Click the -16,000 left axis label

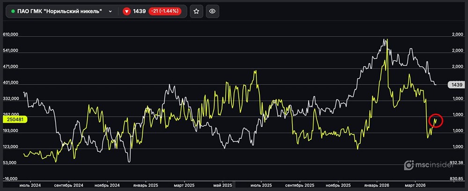(10, 179)
